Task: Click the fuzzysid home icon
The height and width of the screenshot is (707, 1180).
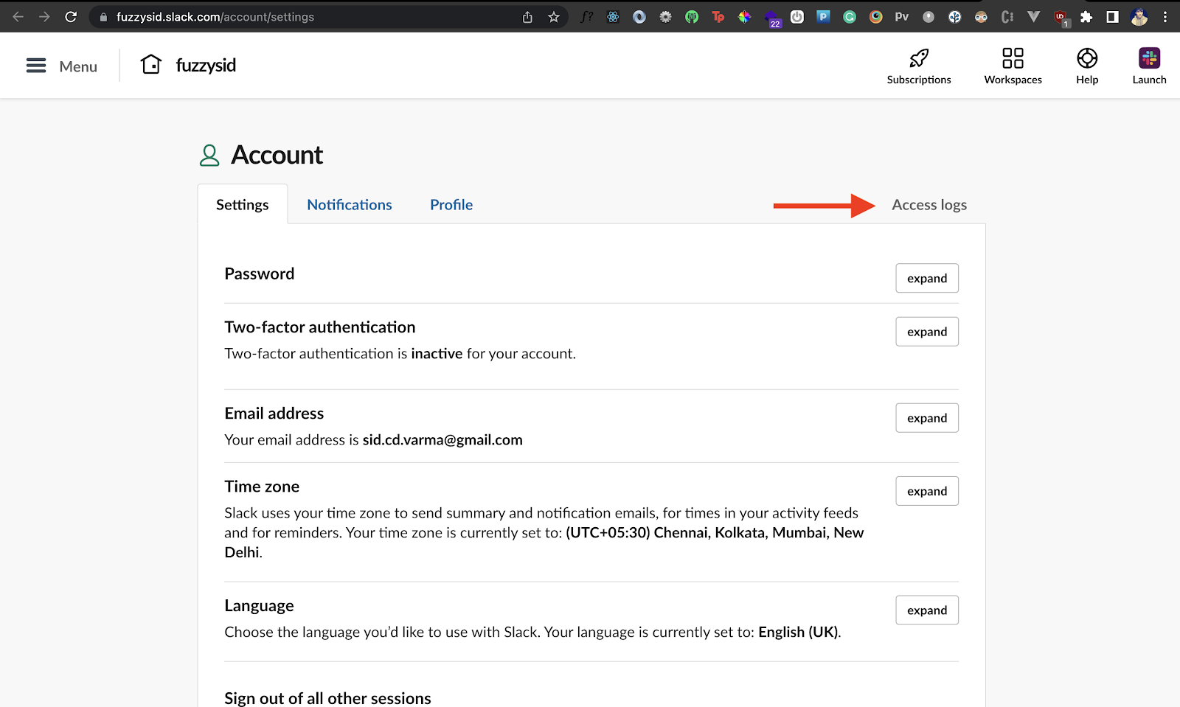Action: coord(151,65)
